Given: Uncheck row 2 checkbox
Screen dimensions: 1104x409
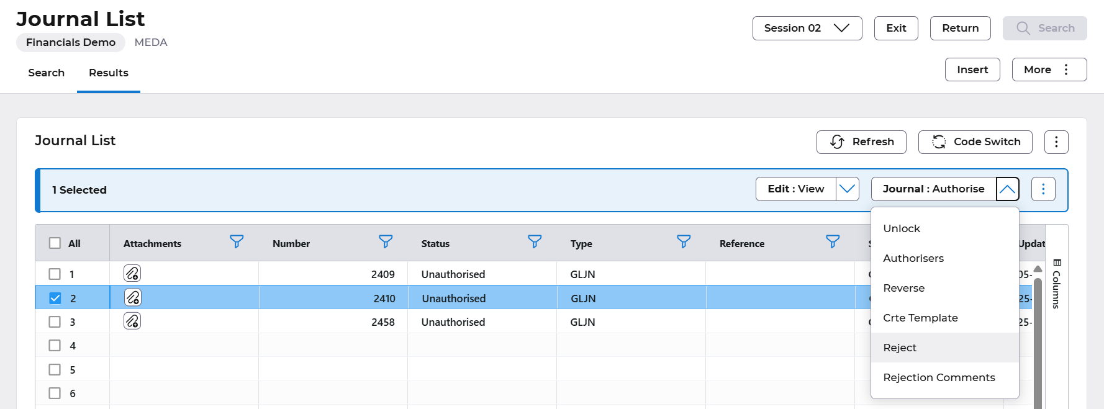Looking at the screenshot, I should click(55, 298).
